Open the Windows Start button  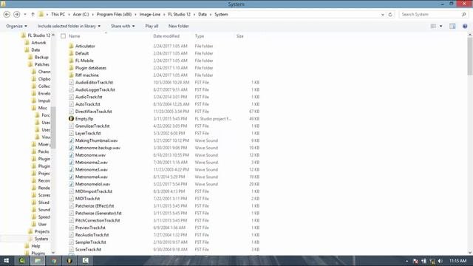point(7,261)
